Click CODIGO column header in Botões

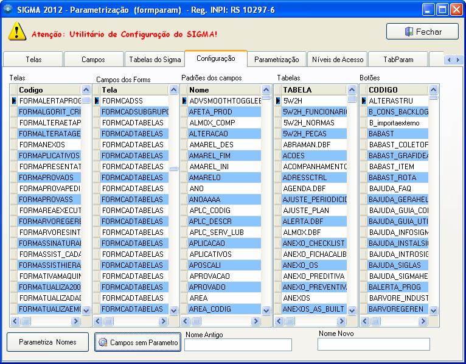[x=398, y=90]
